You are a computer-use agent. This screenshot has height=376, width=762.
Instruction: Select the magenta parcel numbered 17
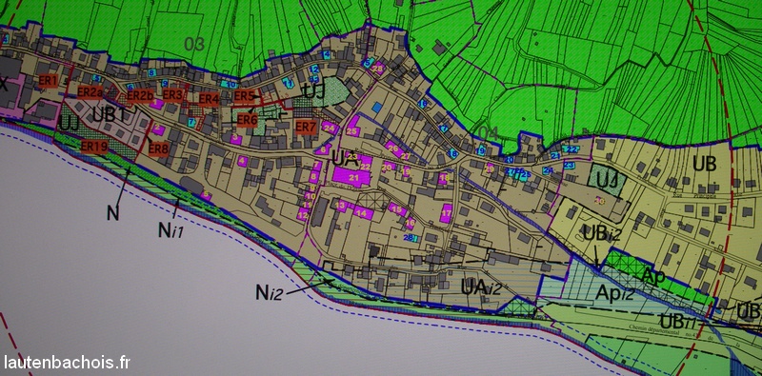(446, 213)
